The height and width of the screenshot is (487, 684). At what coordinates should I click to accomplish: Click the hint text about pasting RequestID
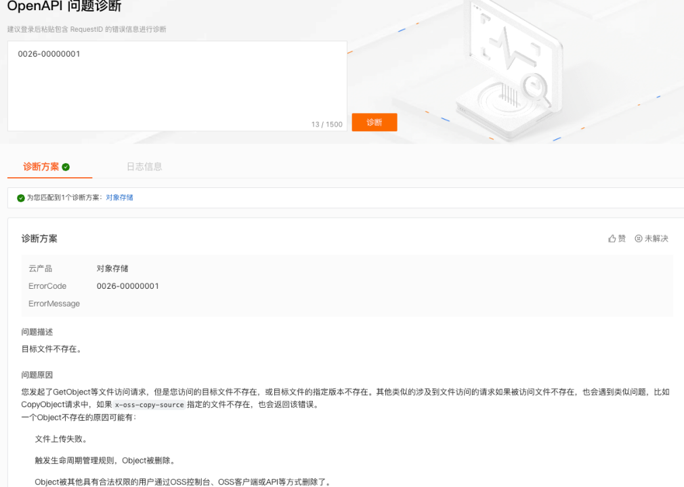point(87,29)
